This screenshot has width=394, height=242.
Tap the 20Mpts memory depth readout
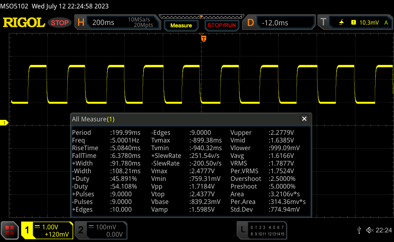click(143, 25)
